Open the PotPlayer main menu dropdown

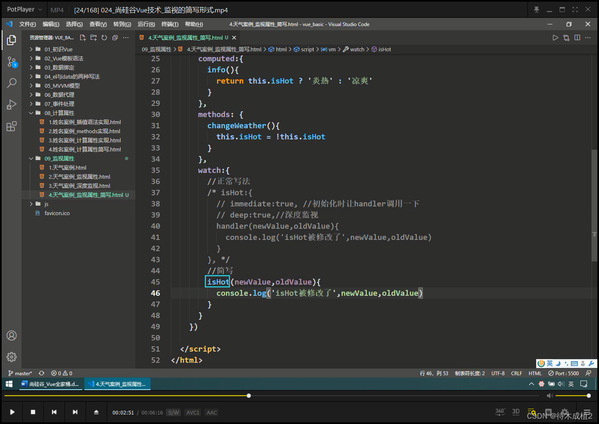coord(24,10)
